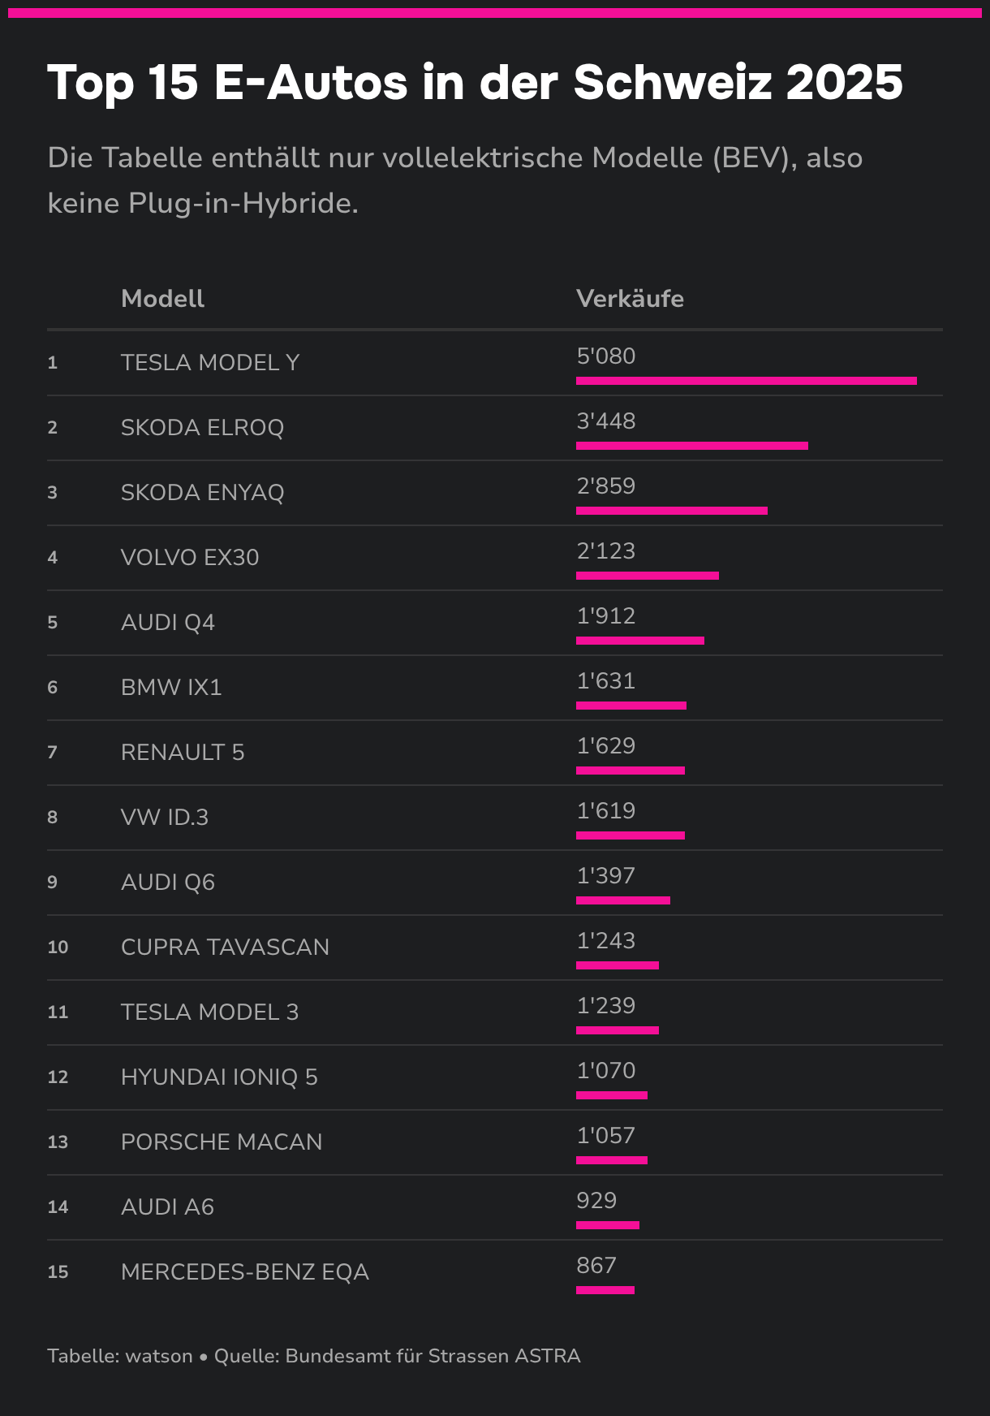The image size is (990, 1416).
Task: Click the pink bar under 929
Action: (607, 1225)
